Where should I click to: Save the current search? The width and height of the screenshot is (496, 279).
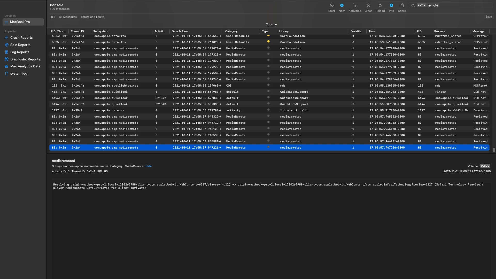[x=488, y=17]
